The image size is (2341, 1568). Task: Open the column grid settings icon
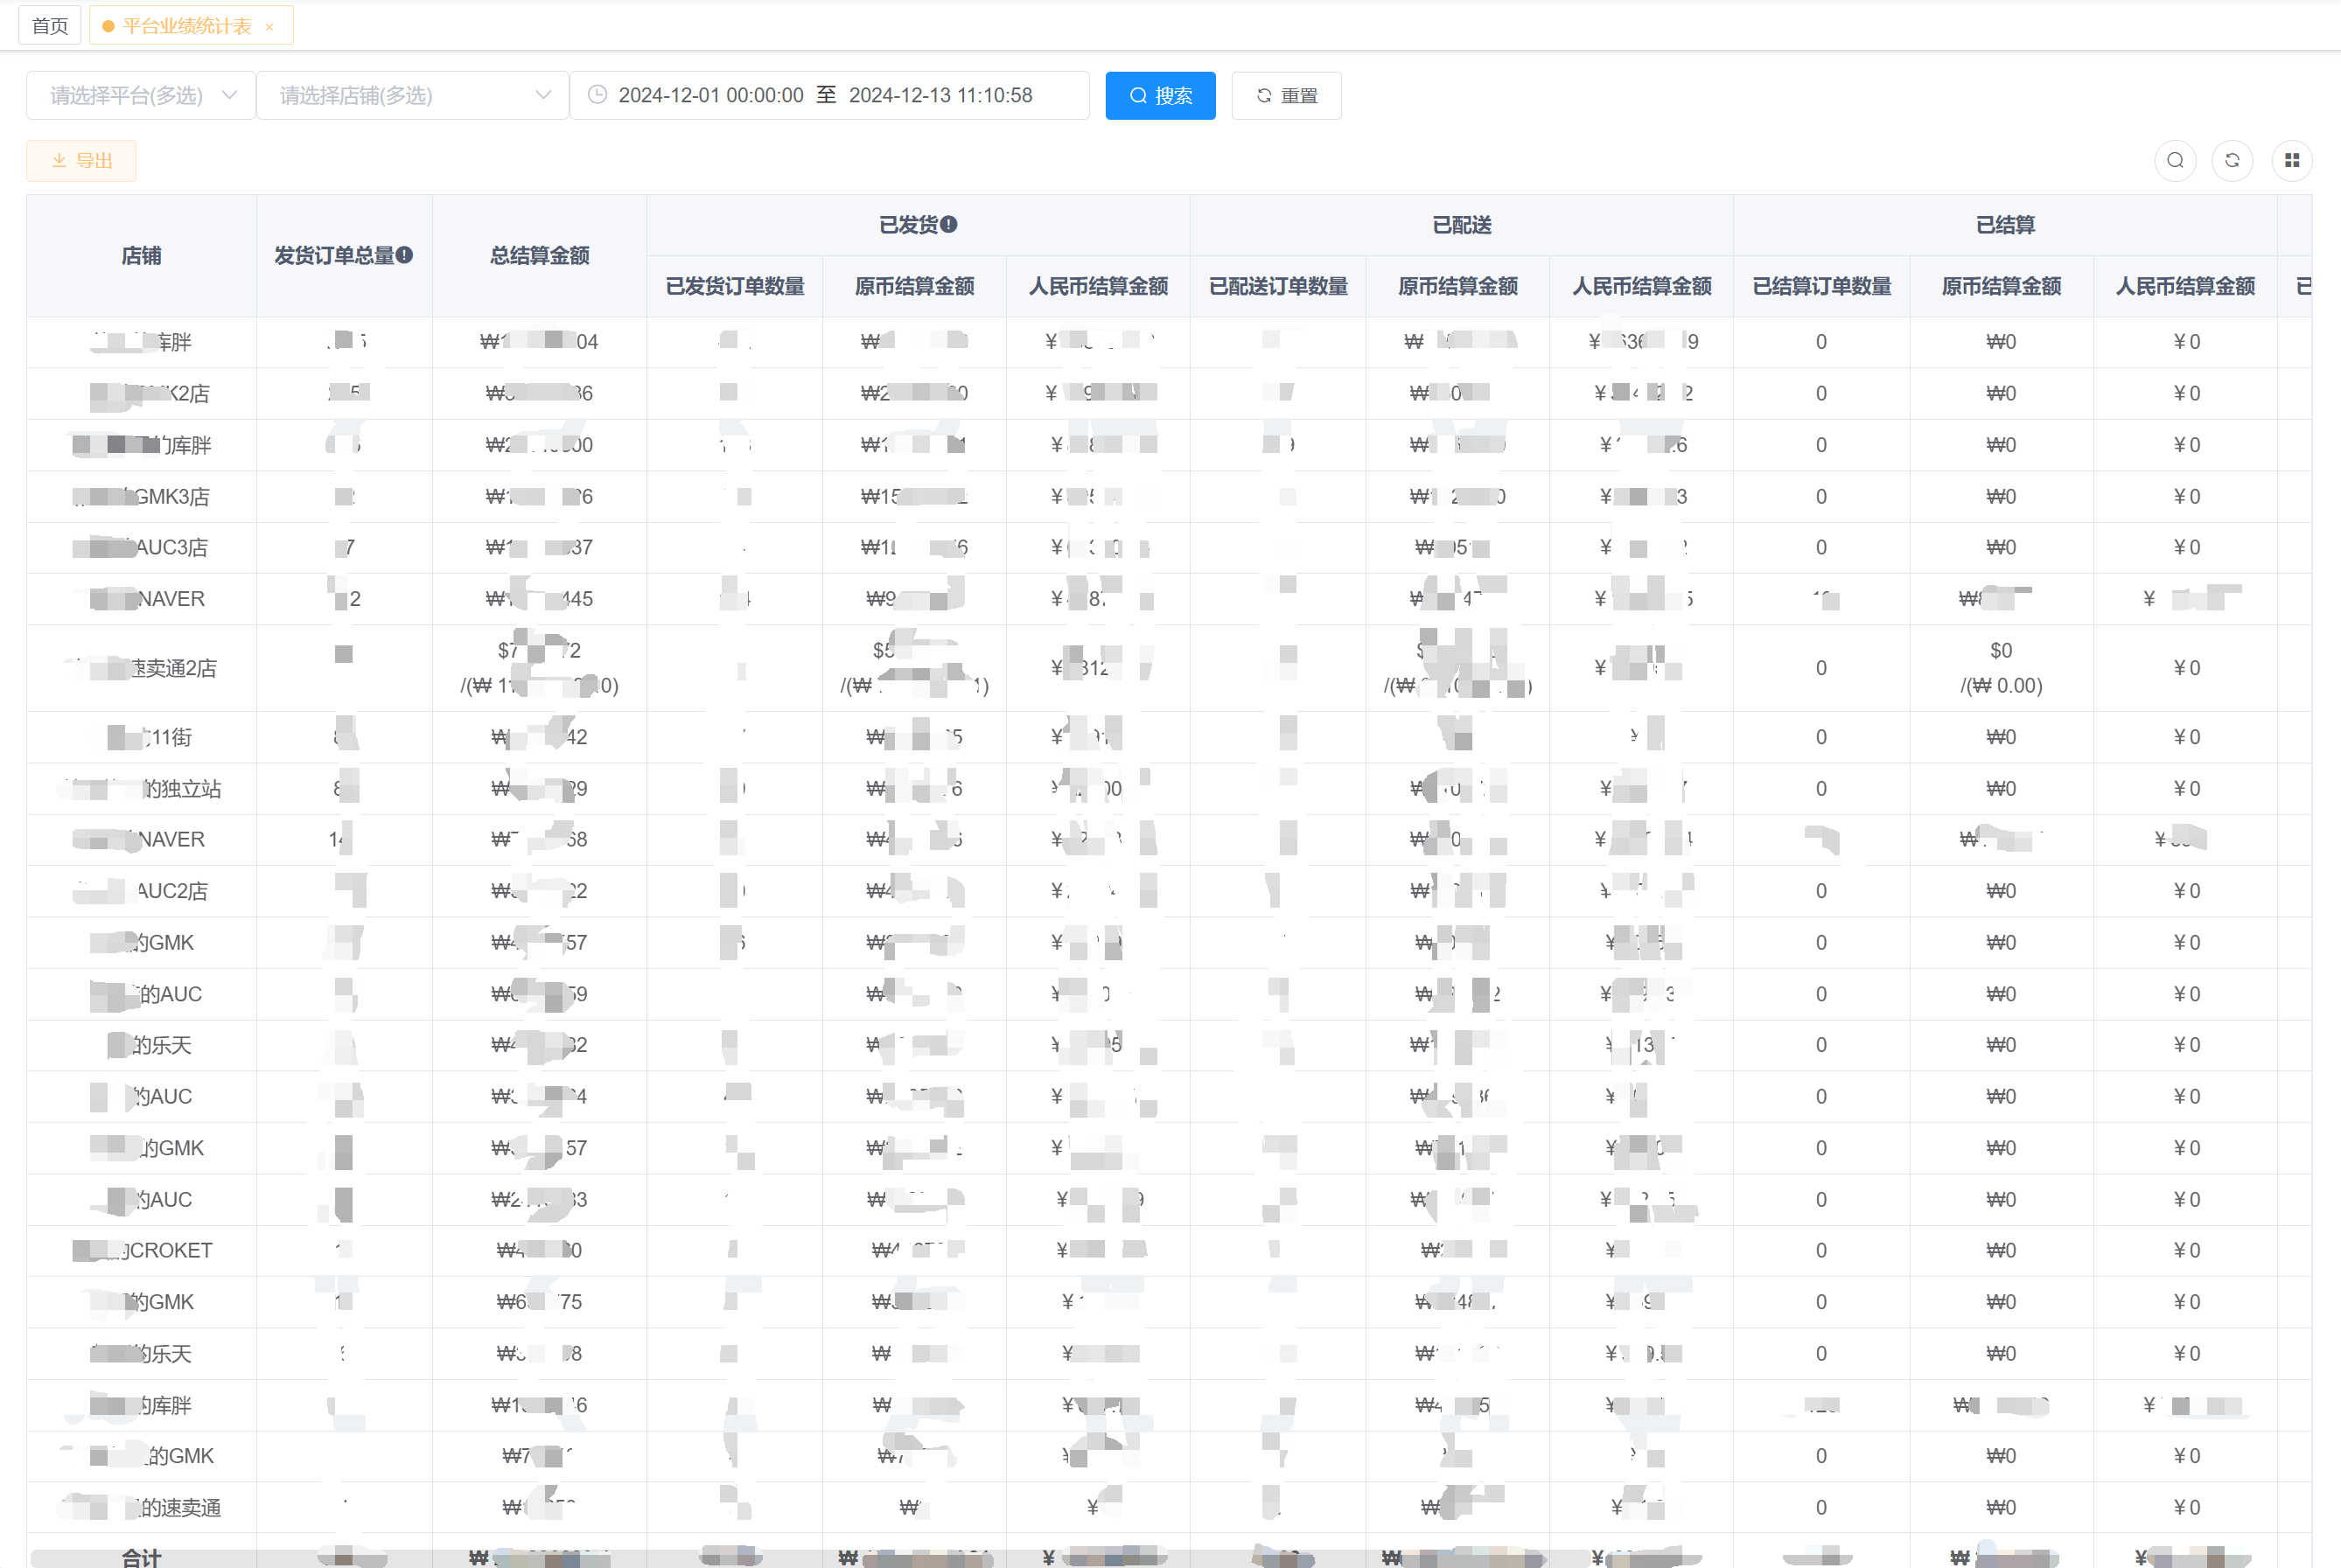tap(2292, 160)
